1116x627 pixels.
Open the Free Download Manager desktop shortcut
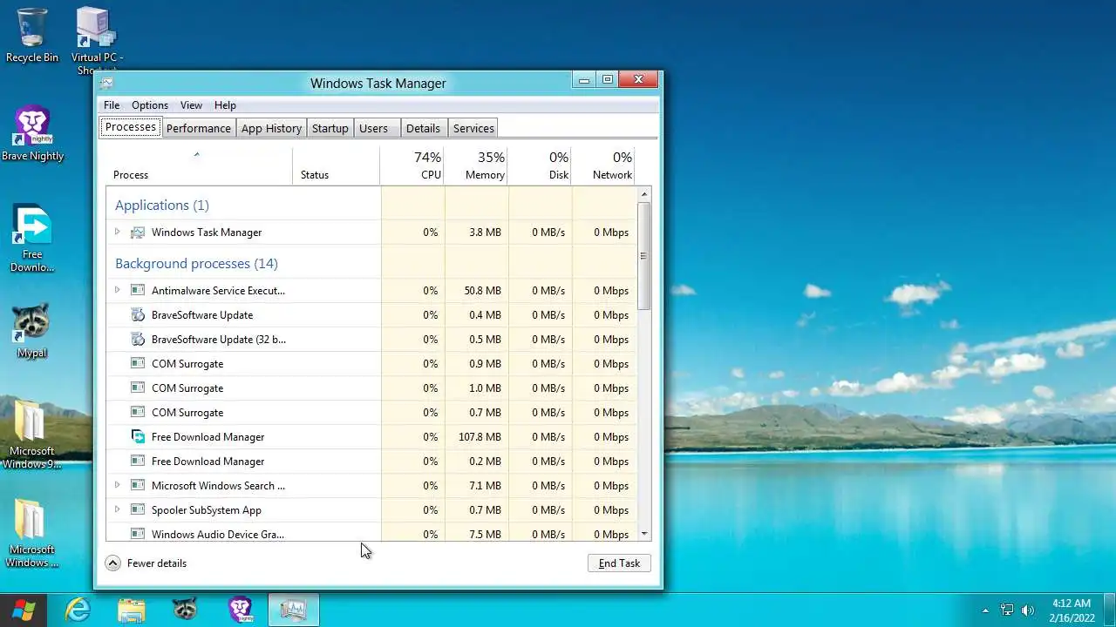pyautogui.click(x=32, y=237)
